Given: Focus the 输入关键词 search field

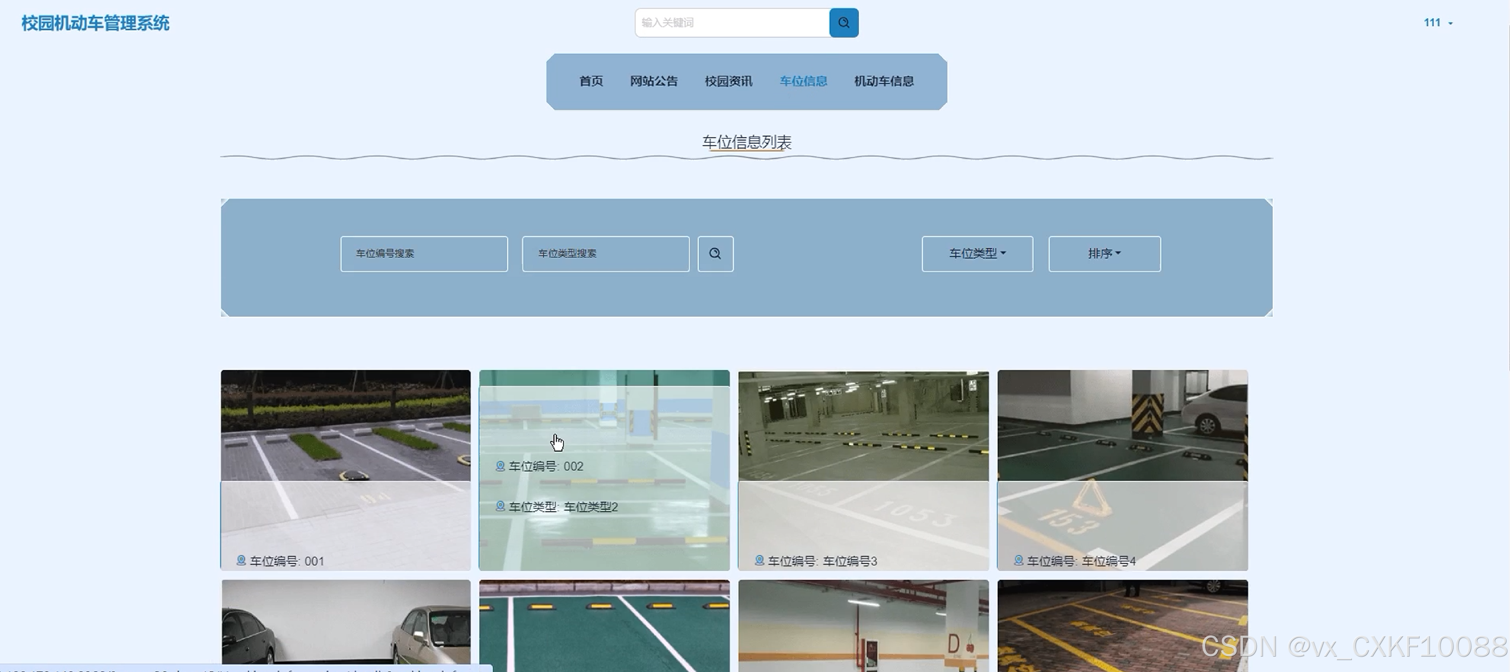Looking at the screenshot, I should point(732,23).
